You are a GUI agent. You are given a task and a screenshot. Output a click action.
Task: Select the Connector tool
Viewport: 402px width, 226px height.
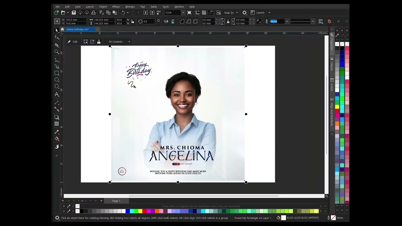coord(57,109)
